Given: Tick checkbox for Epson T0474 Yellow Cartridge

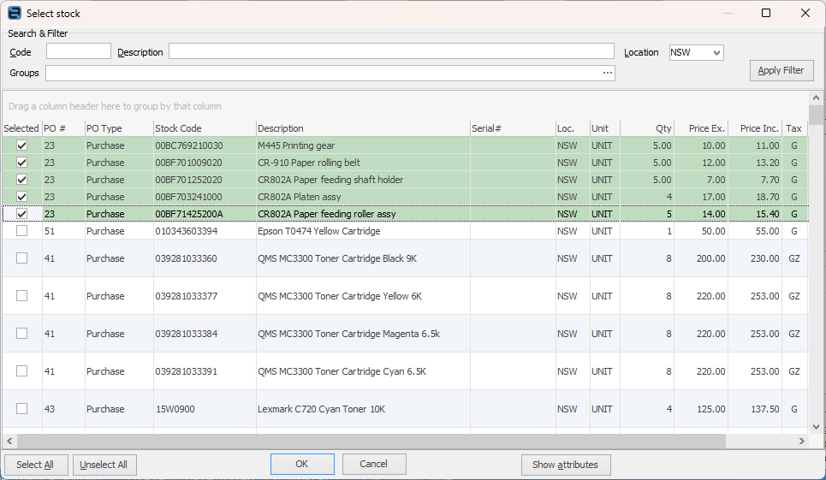Looking at the screenshot, I should pyautogui.click(x=22, y=231).
